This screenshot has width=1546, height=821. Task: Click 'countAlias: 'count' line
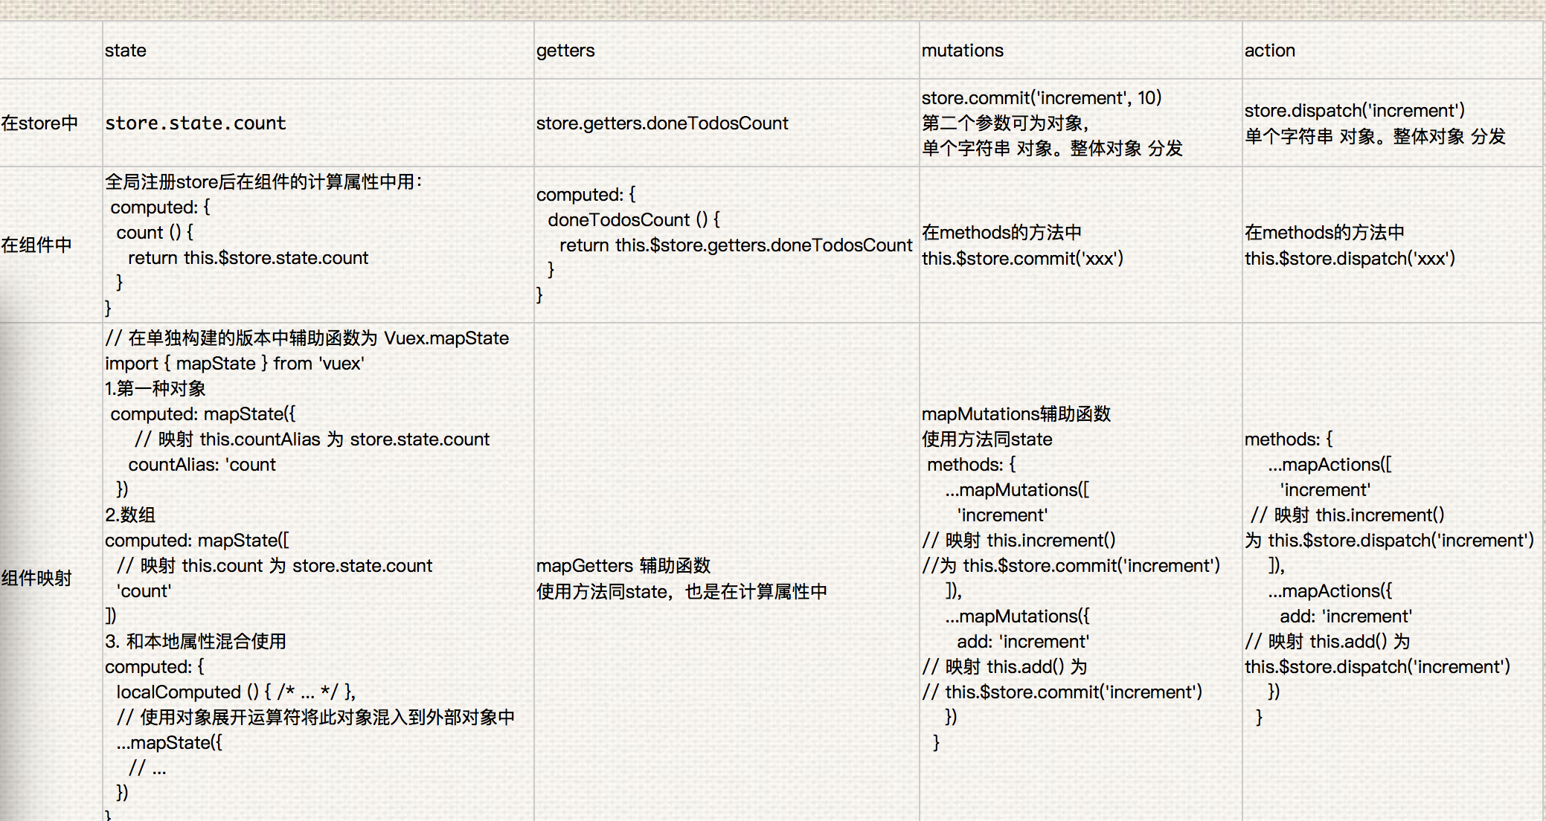(202, 465)
